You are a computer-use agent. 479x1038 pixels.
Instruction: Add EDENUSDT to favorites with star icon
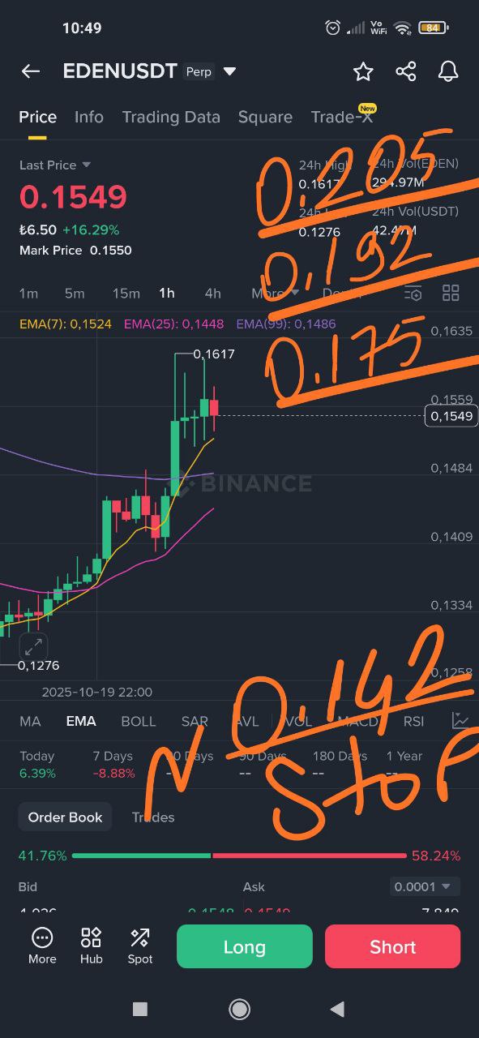click(x=363, y=71)
